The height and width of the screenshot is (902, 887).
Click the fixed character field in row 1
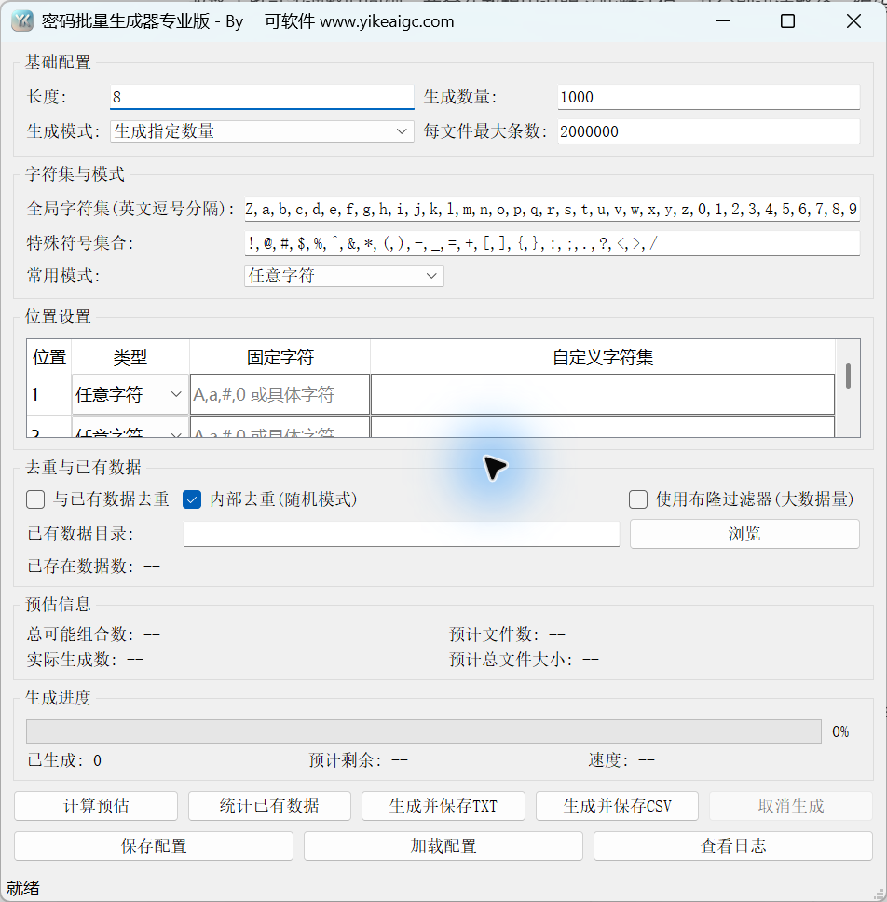coord(280,395)
